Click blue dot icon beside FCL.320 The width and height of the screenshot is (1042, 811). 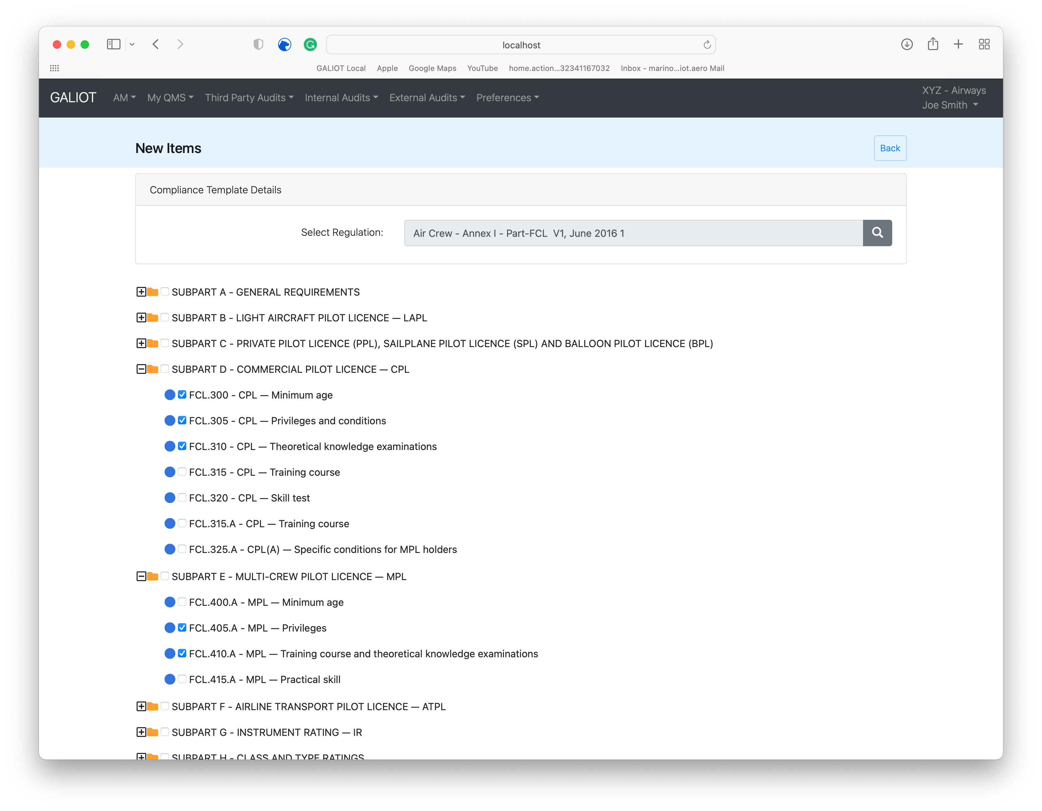[170, 498]
